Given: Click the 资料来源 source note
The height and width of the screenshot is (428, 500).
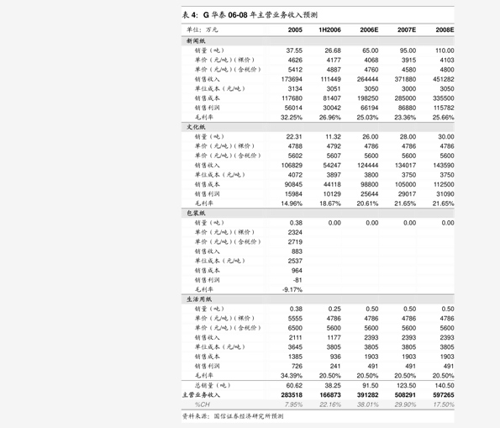Looking at the screenshot, I should (233, 416).
